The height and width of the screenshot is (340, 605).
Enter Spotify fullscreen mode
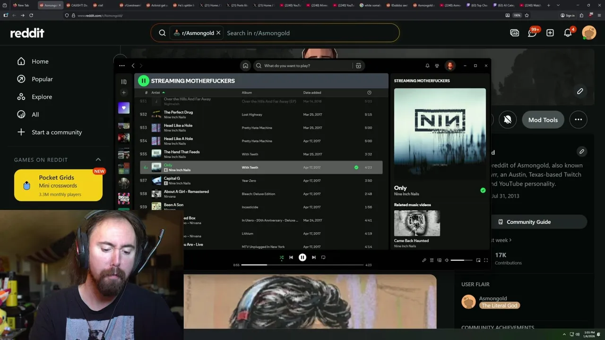pos(485,260)
